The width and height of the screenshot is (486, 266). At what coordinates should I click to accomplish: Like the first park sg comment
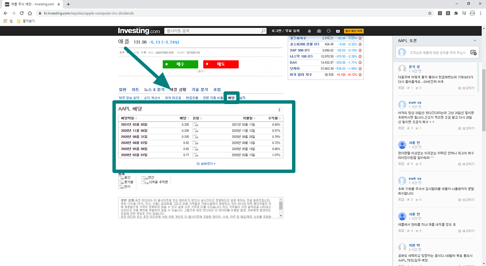click(408, 128)
